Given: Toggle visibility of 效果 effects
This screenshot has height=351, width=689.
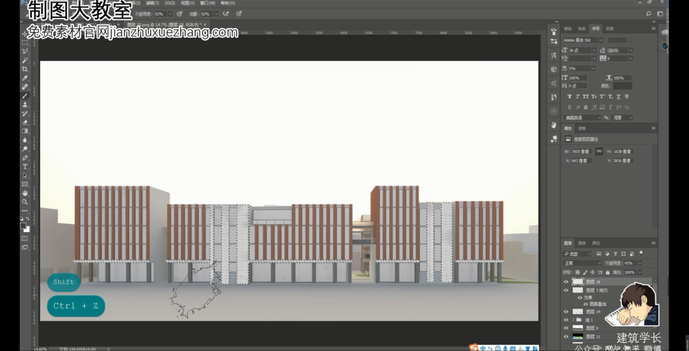Looking at the screenshot, I should coord(579,297).
